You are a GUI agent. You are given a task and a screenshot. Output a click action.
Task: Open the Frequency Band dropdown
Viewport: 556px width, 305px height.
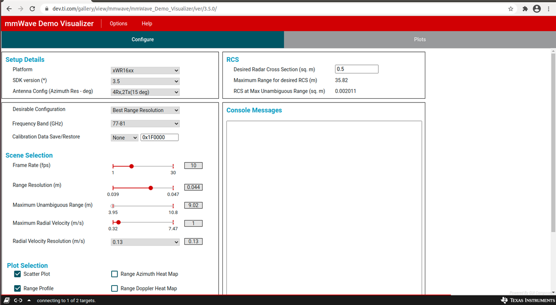pos(145,124)
